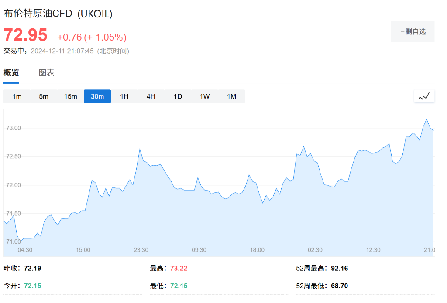The width and height of the screenshot is (447, 303).
Task: Select the 15m timeframe
Action: tap(70, 96)
